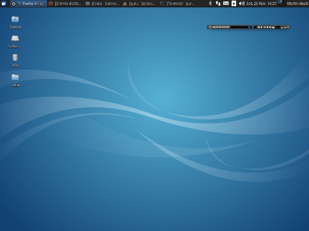Switch to the 'radia' file manager taskbar button
309x231 pixels.
(x=103, y=4)
